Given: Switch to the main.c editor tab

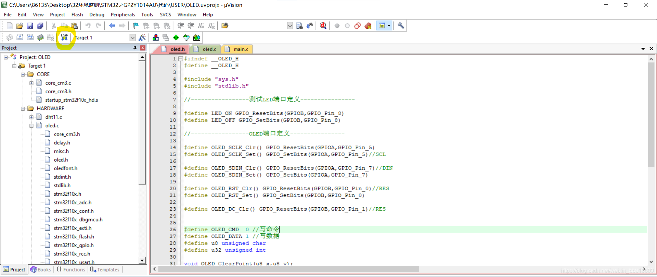Looking at the screenshot, I should (237, 49).
